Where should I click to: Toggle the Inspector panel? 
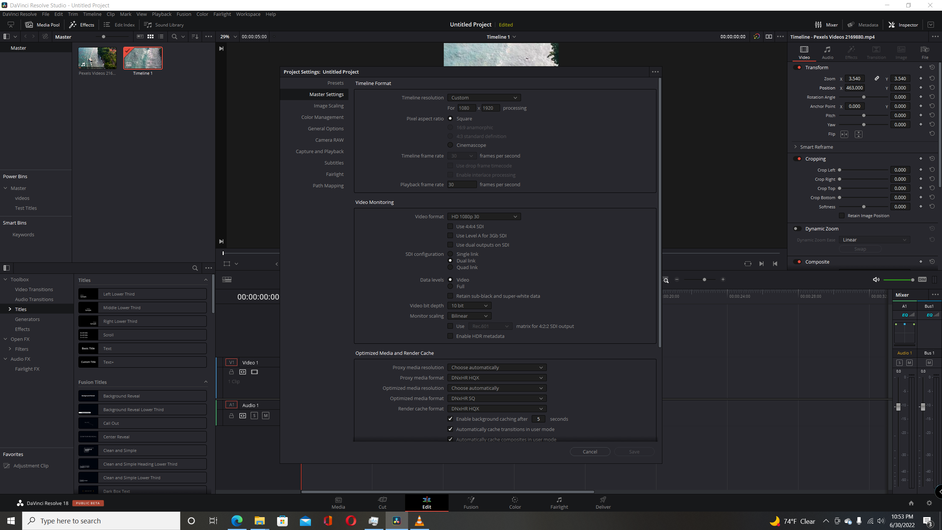903,25
